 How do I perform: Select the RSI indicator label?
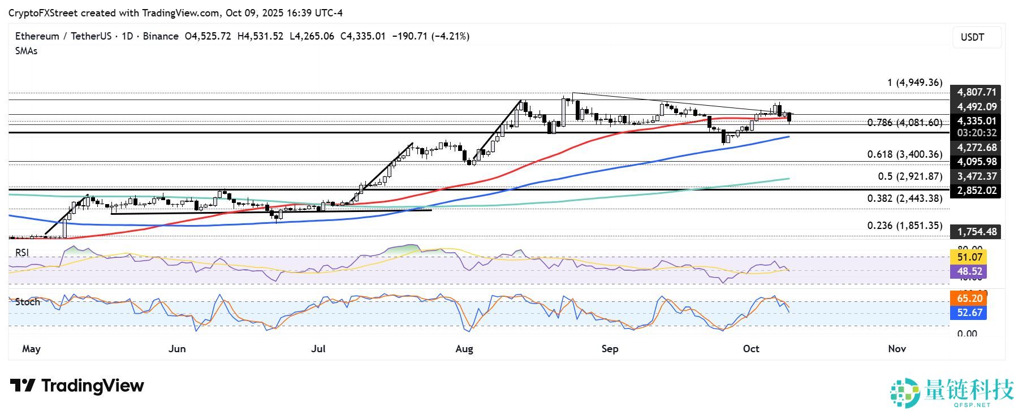pos(22,253)
